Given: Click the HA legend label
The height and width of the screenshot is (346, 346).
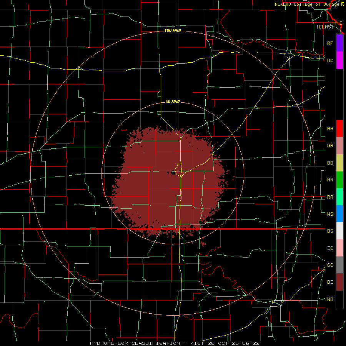Looking at the screenshot, I should 330,129.
